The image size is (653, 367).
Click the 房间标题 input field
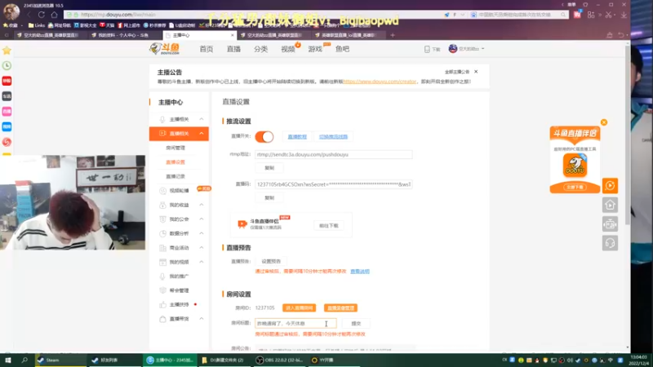(x=295, y=323)
